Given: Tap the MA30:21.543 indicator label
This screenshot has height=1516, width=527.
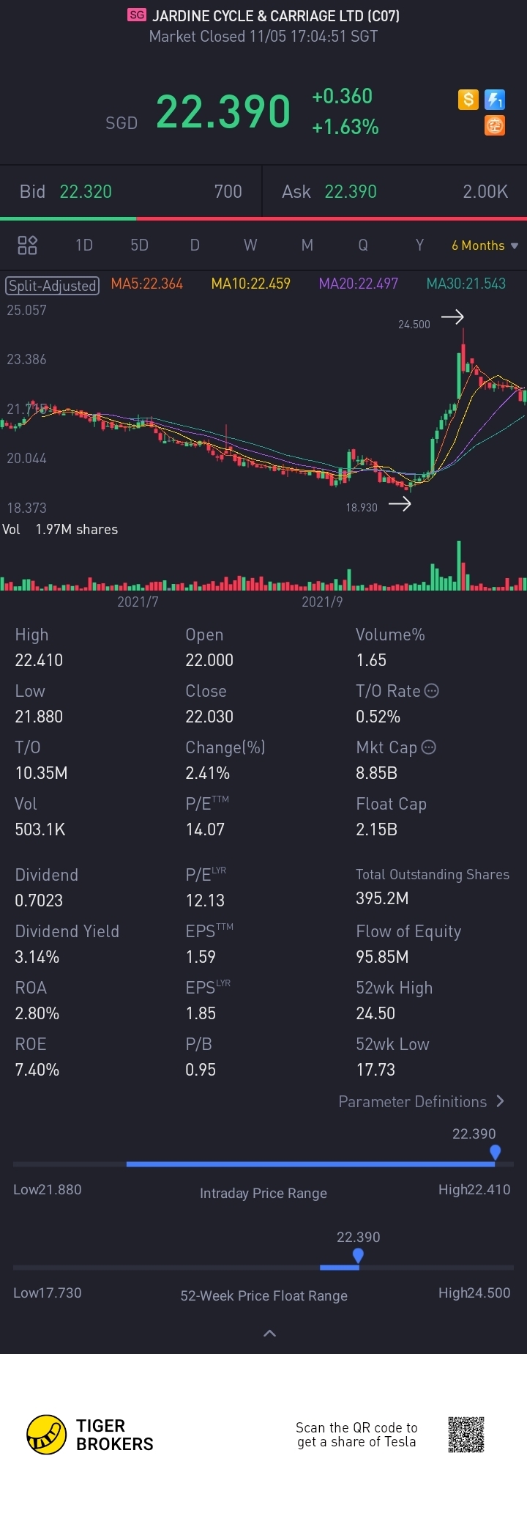Looking at the screenshot, I should 466,284.
